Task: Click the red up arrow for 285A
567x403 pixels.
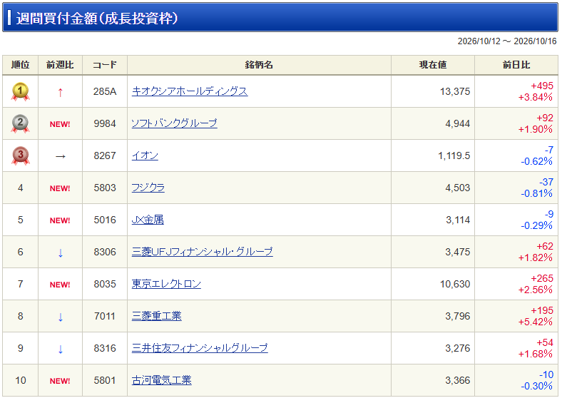Action: tap(61, 93)
